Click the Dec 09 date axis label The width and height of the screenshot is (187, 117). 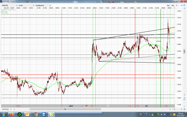pos(6,8)
